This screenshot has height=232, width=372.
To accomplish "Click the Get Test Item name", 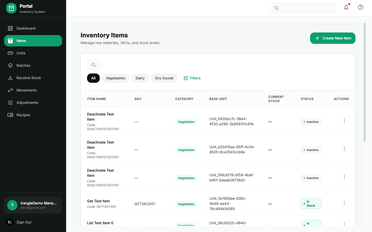I will click(x=98, y=201).
